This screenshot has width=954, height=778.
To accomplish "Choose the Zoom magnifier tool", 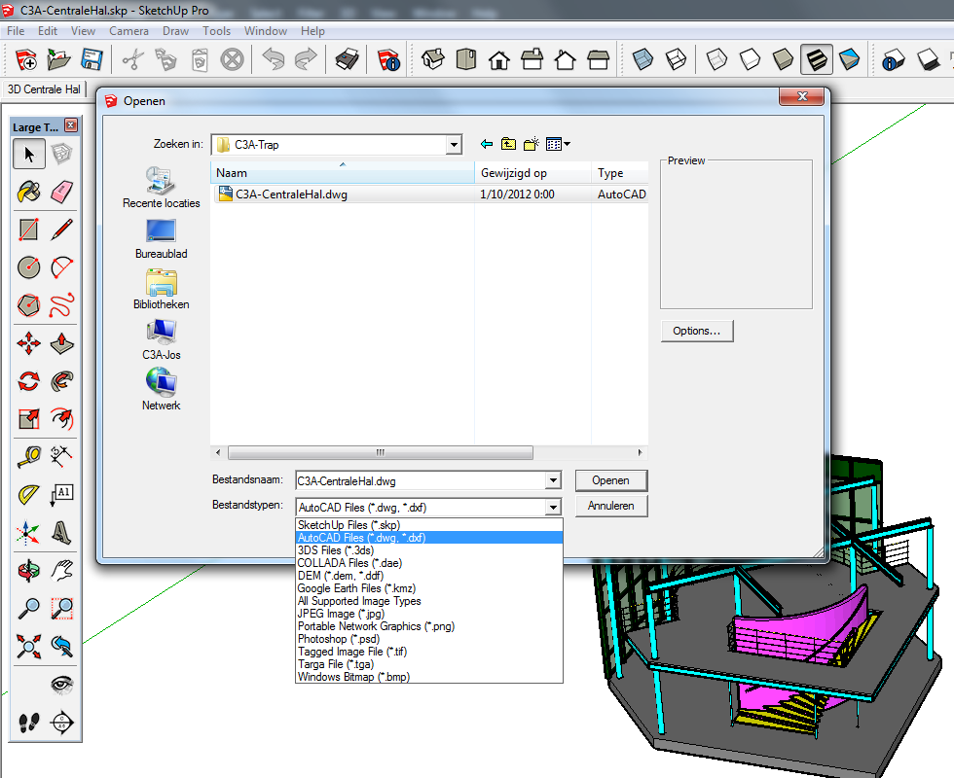I will tap(28, 609).
